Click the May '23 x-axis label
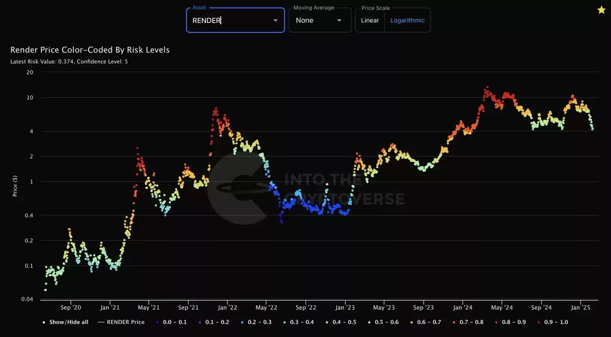Screen dimensions: 611x337 tap(384, 307)
